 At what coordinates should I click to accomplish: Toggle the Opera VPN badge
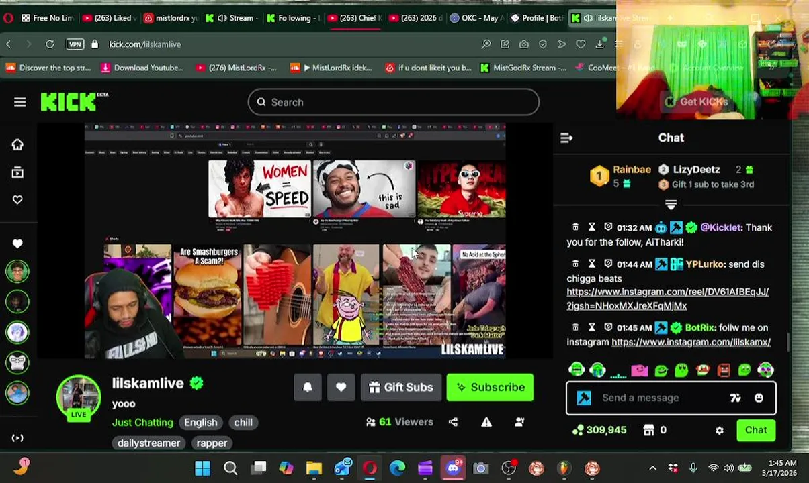[x=75, y=44]
